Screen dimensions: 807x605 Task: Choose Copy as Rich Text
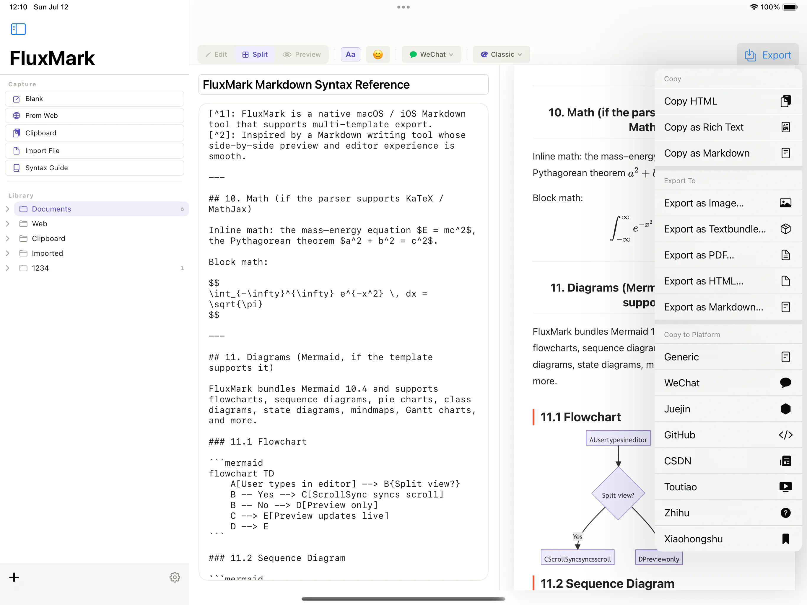(728, 127)
